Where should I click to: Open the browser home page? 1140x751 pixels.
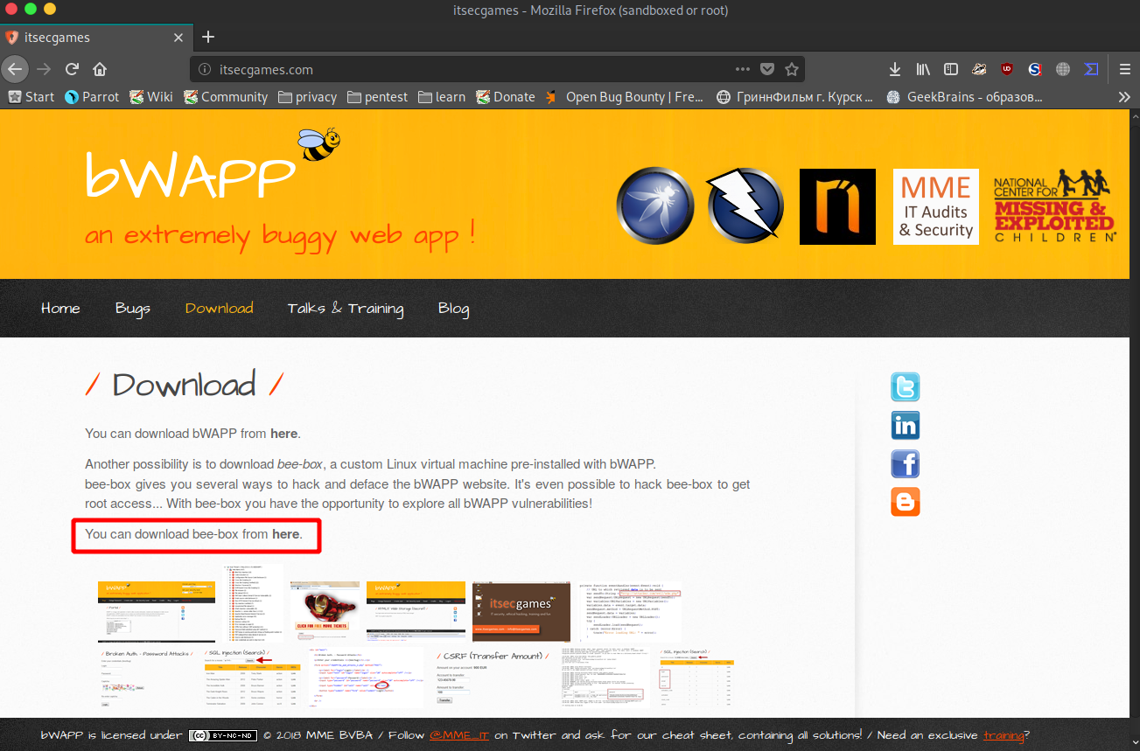(100, 69)
